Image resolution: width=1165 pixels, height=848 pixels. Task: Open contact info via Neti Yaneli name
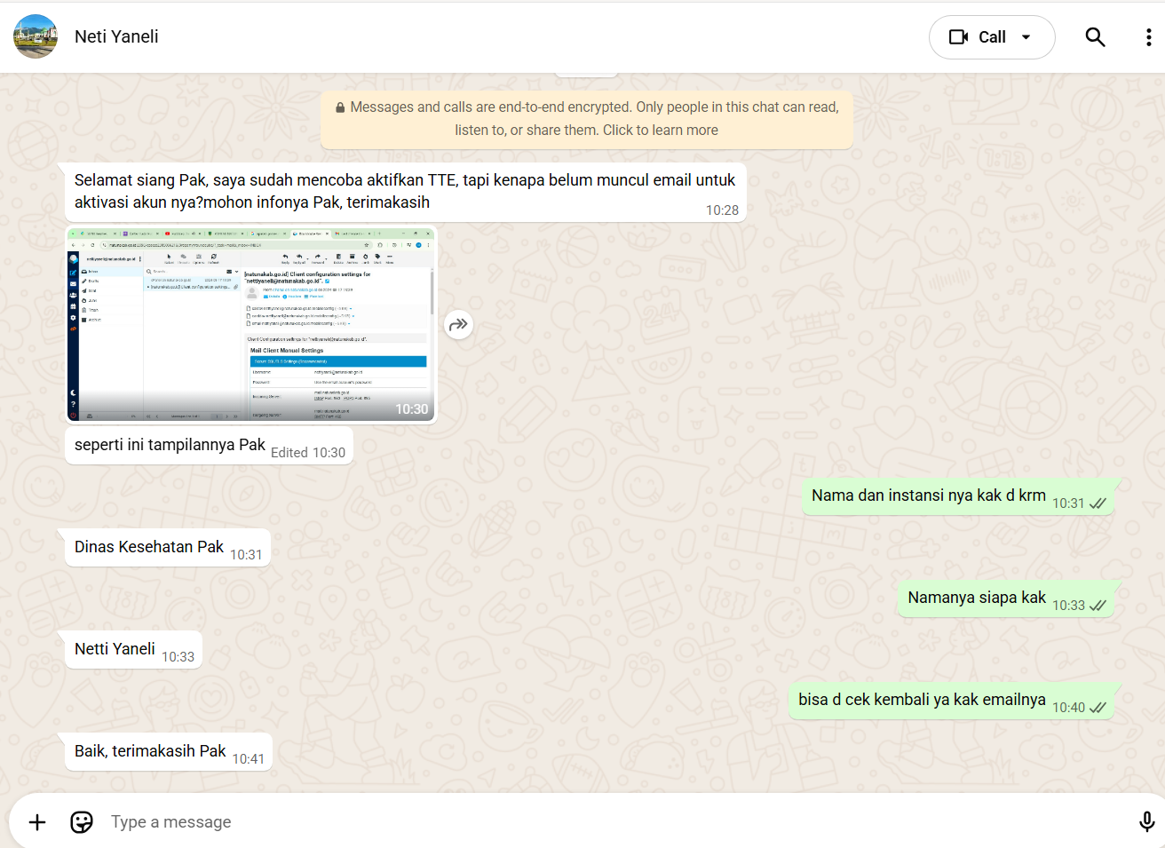click(116, 37)
